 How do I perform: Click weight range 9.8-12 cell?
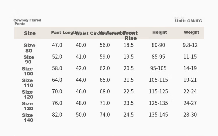click(190, 45)
